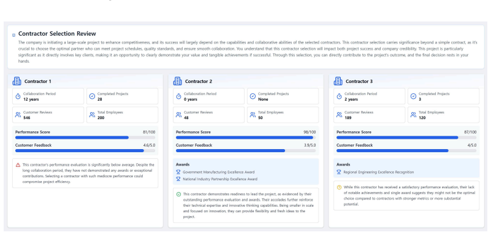Click Contractor 1 Performance Score progress bar
This screenshot has width=491, height=235.
pos(85,137)
